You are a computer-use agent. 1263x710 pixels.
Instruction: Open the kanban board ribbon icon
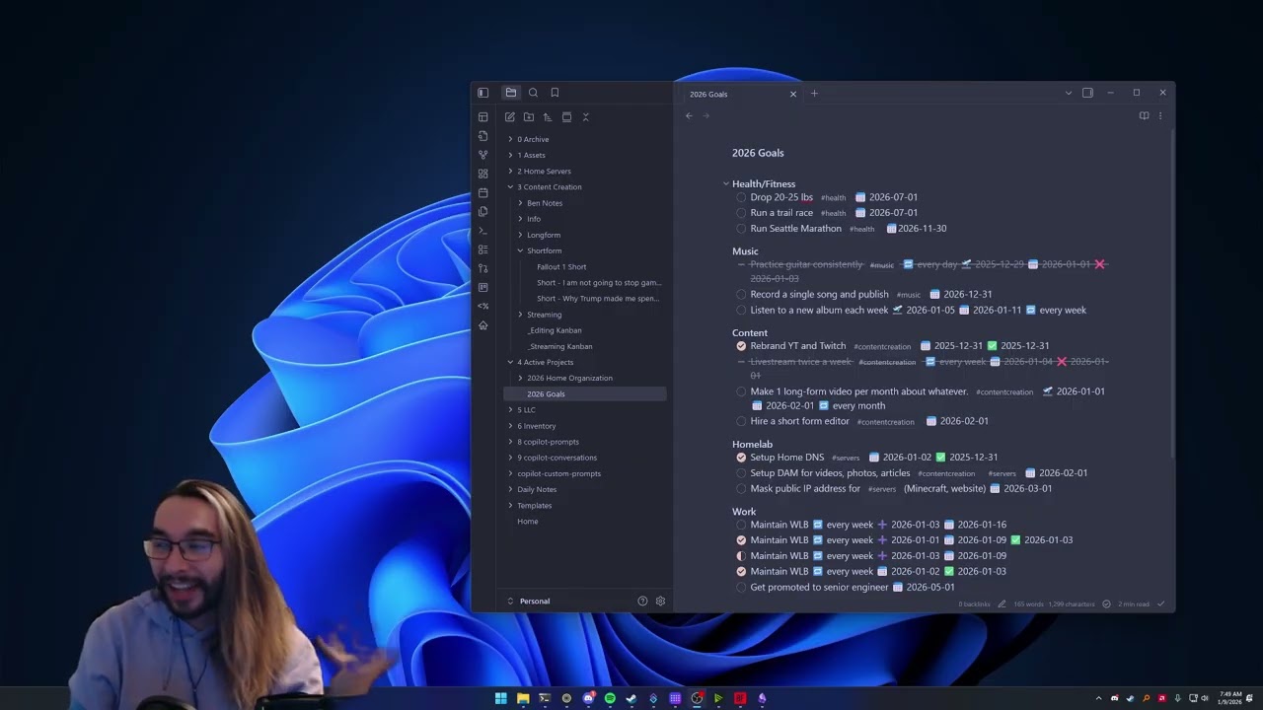[x=483, y=287]
